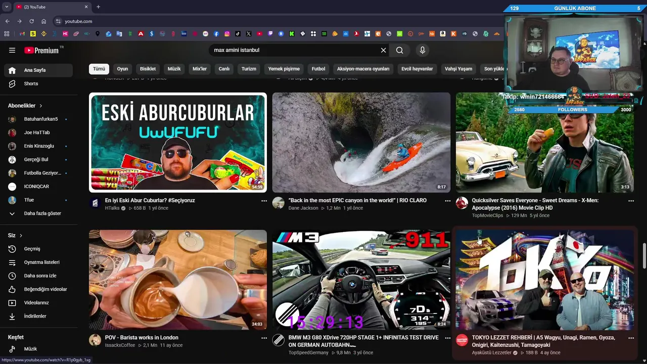Open options for RIO CLARO canyon video
This screenshot has width=647, height=364.
447,201
